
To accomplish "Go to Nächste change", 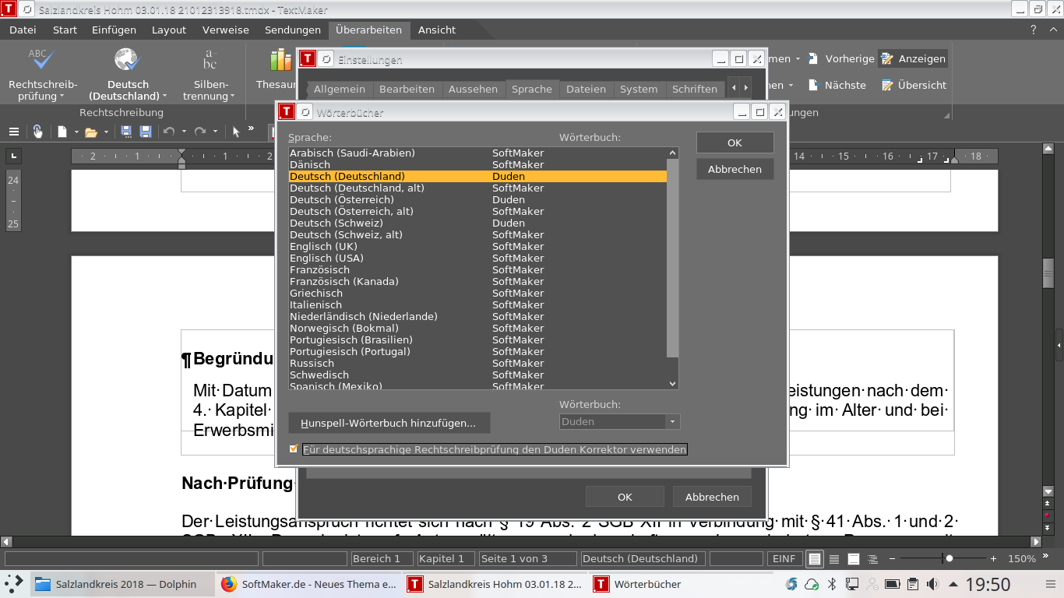I will click(837, 85).
